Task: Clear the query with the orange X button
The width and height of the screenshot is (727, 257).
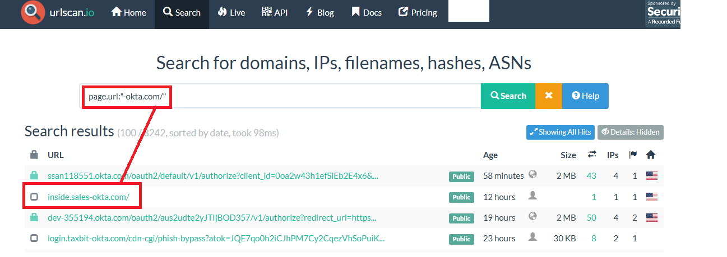Action: (x=549, y=96)
